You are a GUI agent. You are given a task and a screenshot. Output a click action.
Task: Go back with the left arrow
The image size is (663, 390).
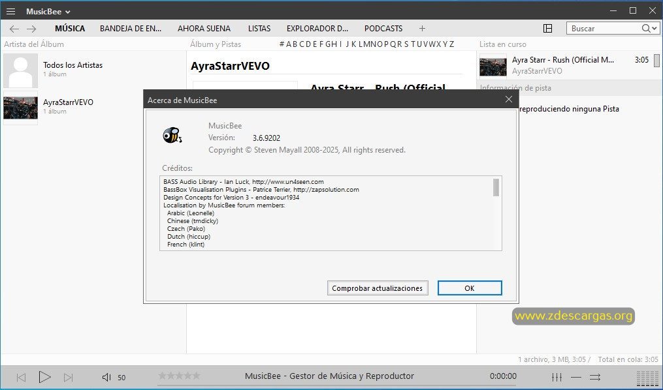(14, 29)
